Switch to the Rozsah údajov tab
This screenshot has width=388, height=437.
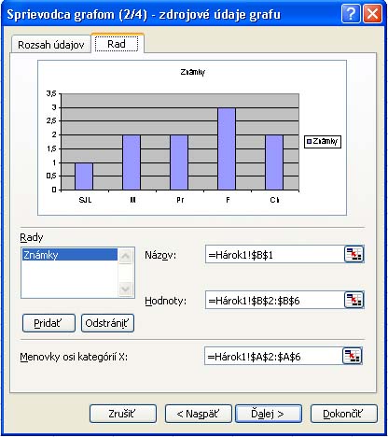tap(51, 45)
